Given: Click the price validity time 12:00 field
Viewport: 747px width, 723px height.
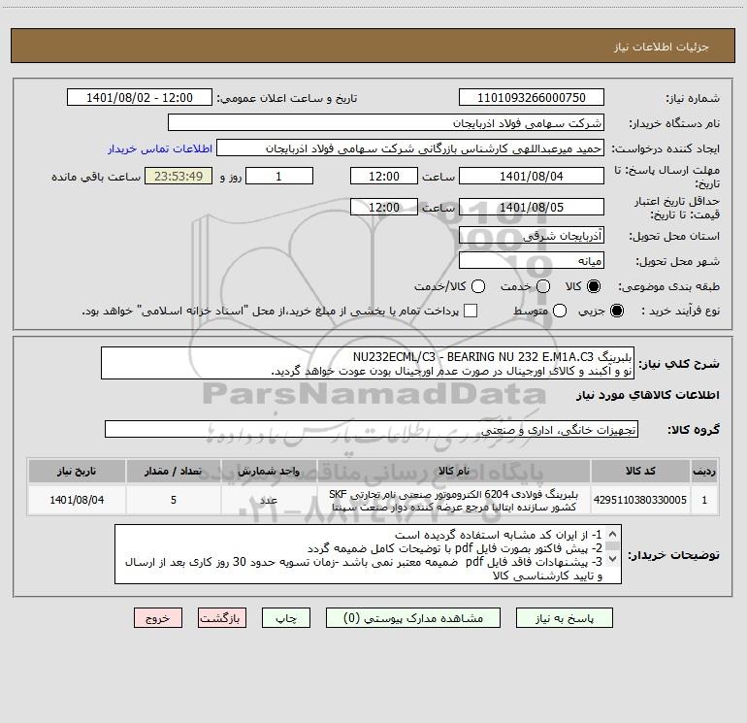Looking at the screenshot, I should [384, 207].
